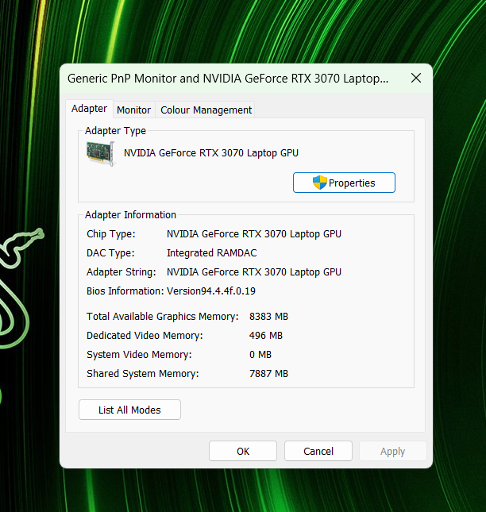Click the Dedicated Video Memory label

[x=145, y=335]
